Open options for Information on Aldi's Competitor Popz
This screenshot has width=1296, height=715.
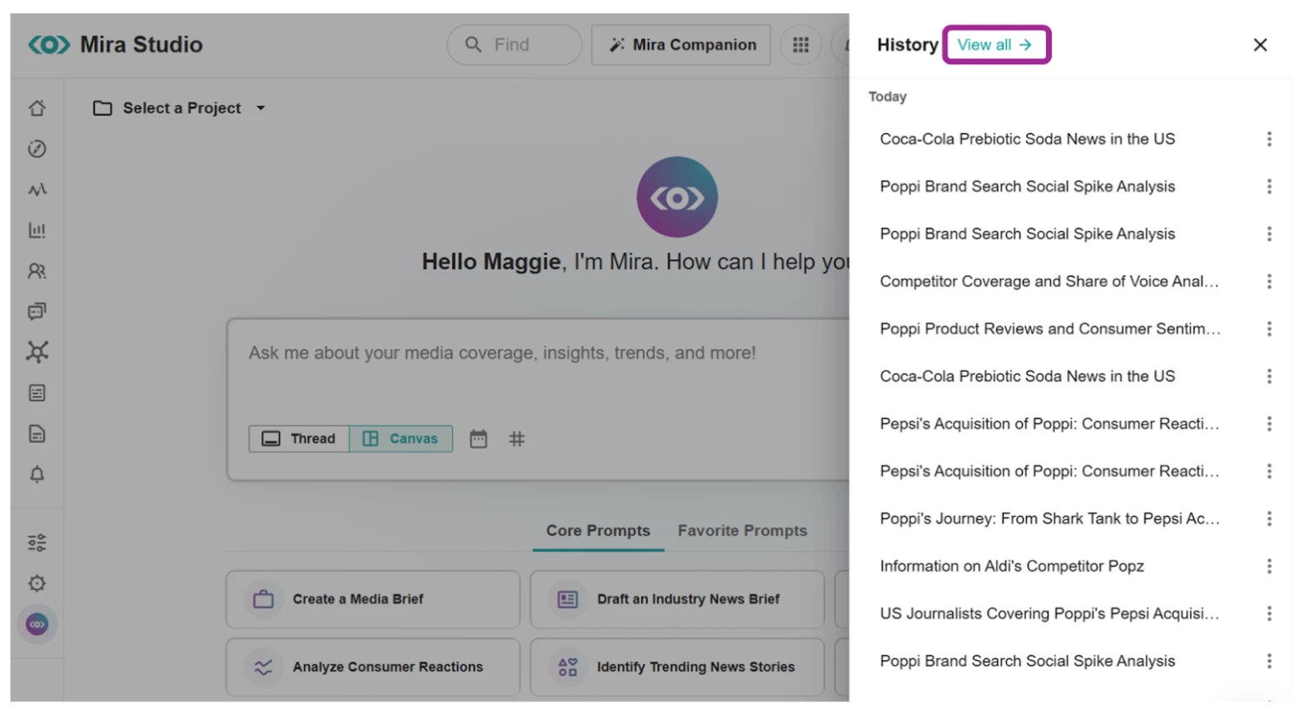(1269, 567)
